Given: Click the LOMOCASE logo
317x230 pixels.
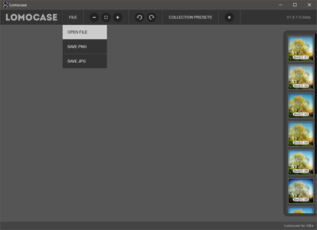Looking at the screenshot, I should pos(31,17).
